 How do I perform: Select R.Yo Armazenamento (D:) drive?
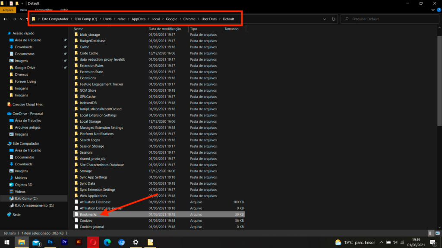click(x=34, y=205)
